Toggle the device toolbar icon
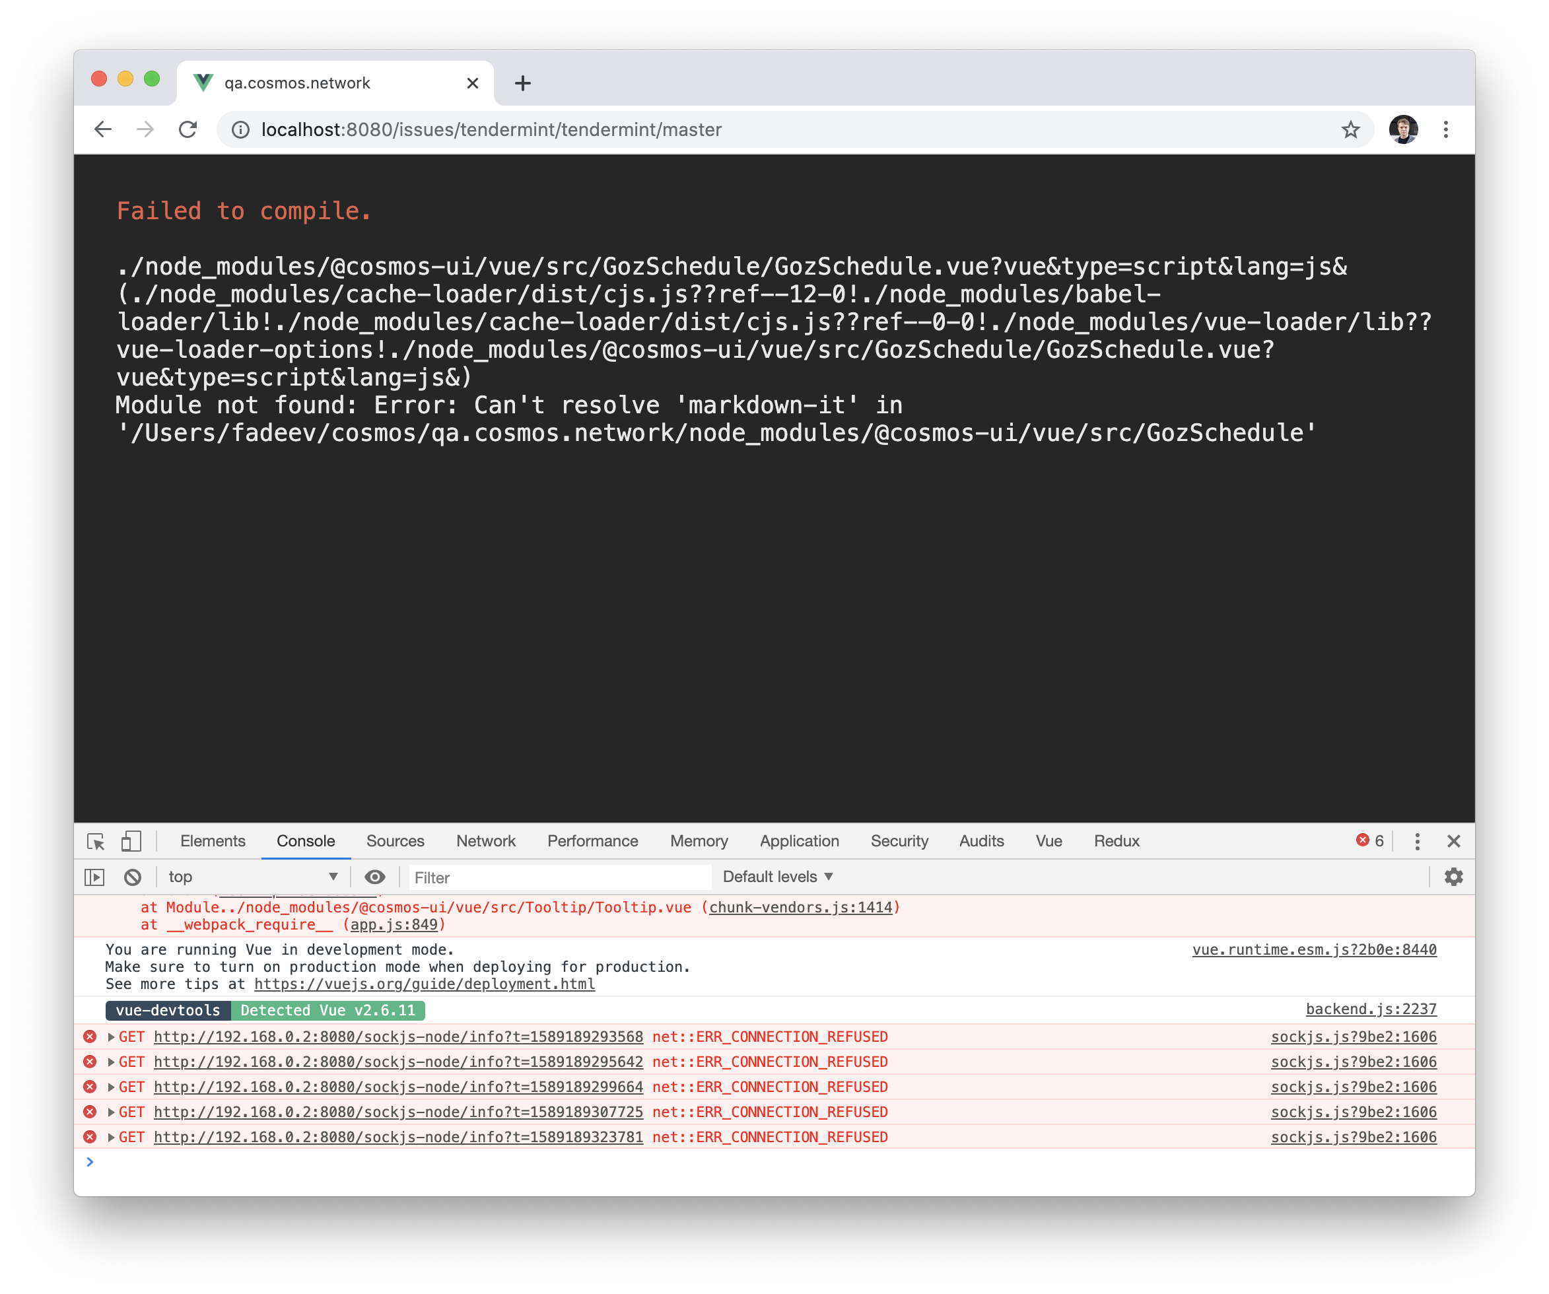The image size is (1549, 1294). [131, 841]
